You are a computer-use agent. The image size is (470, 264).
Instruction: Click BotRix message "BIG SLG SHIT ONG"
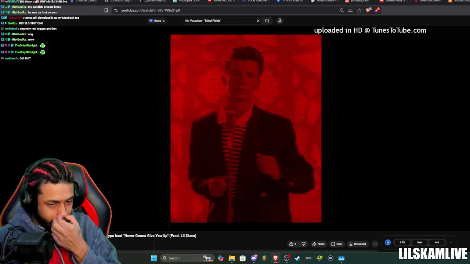[x=31, y=23]
